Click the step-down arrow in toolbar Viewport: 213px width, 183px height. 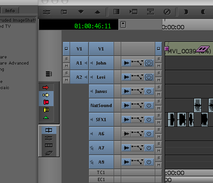coord(81,12)
